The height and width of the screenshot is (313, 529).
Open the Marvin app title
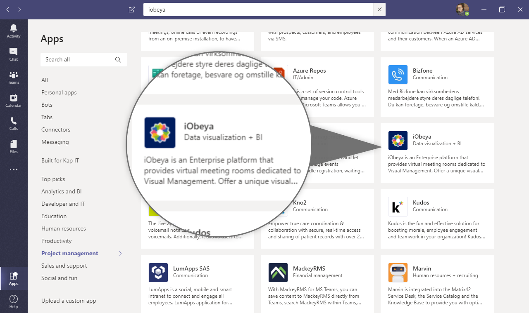coord(422,268)
